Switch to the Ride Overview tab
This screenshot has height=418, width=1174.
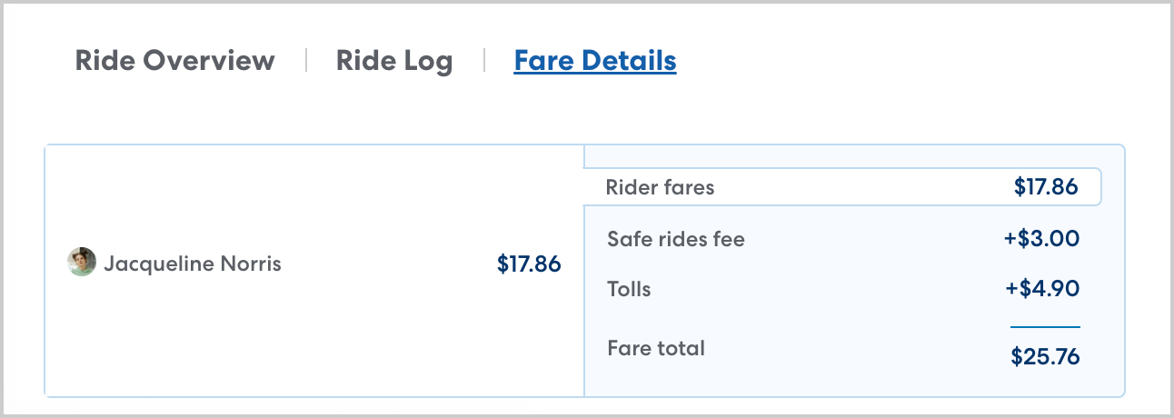(174, 61)
